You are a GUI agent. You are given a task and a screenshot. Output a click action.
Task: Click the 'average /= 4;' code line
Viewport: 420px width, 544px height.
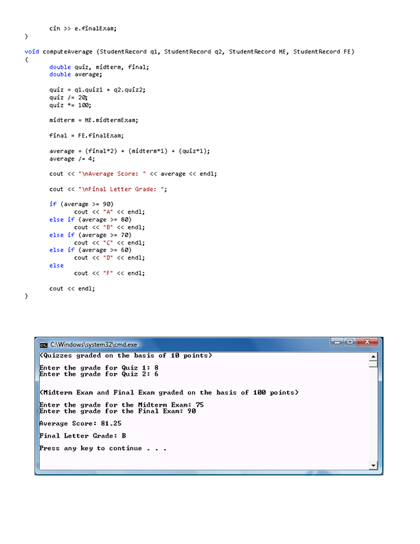72,159
